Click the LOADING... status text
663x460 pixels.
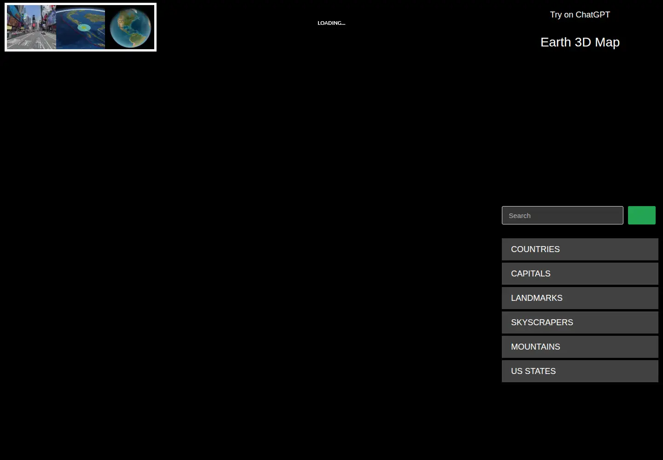click(x=331, y=23)
